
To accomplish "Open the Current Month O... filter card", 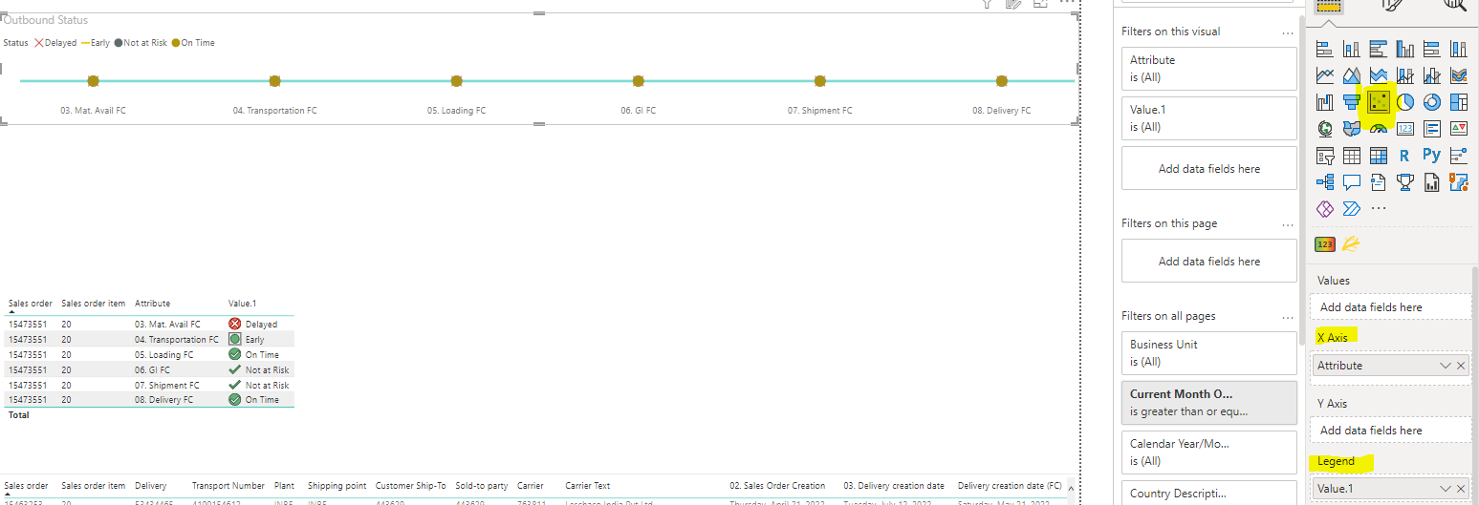I will pos(1208,403).
